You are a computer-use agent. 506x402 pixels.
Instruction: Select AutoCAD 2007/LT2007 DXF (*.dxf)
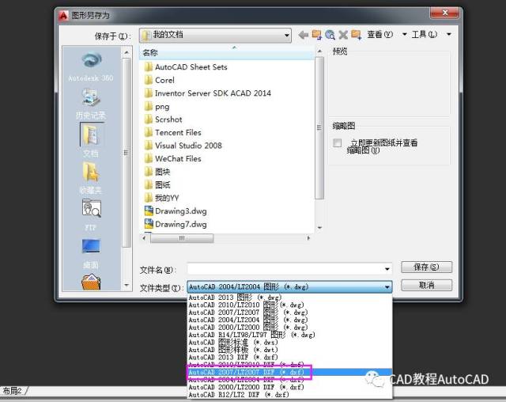coord(290,372)
